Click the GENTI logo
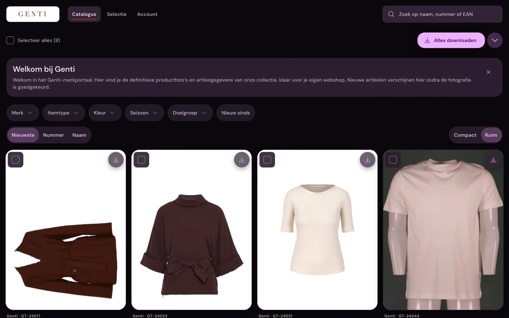The image size is (509, 318). [33, 14]
